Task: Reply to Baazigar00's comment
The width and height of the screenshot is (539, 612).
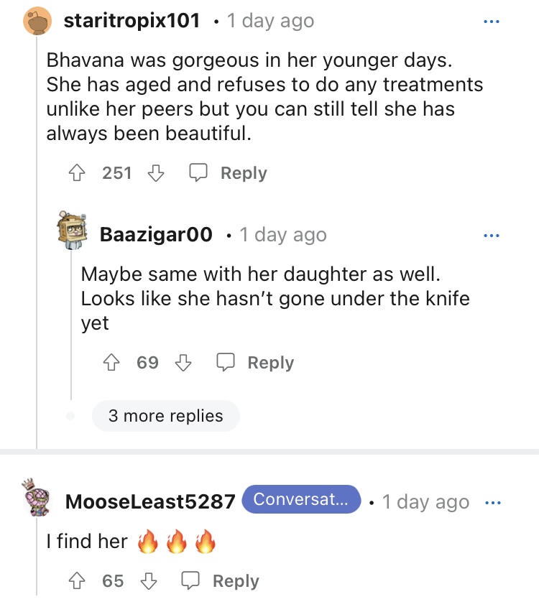Action: point(256,363)
